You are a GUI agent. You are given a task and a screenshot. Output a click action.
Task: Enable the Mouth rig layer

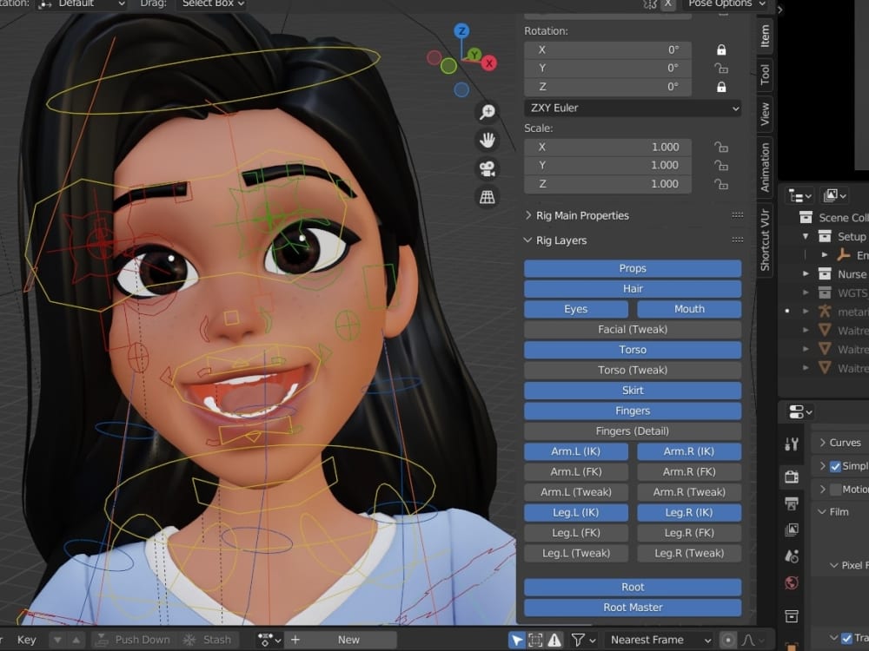coord(688,308)
